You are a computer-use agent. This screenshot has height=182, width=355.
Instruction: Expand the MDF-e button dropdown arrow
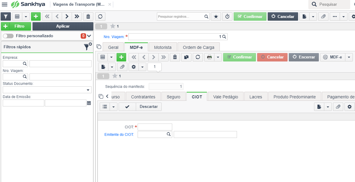coord(349,57)
